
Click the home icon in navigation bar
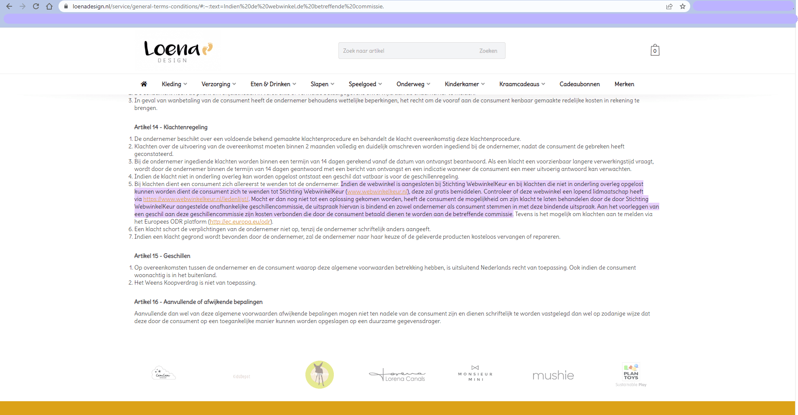coord(144,84)
